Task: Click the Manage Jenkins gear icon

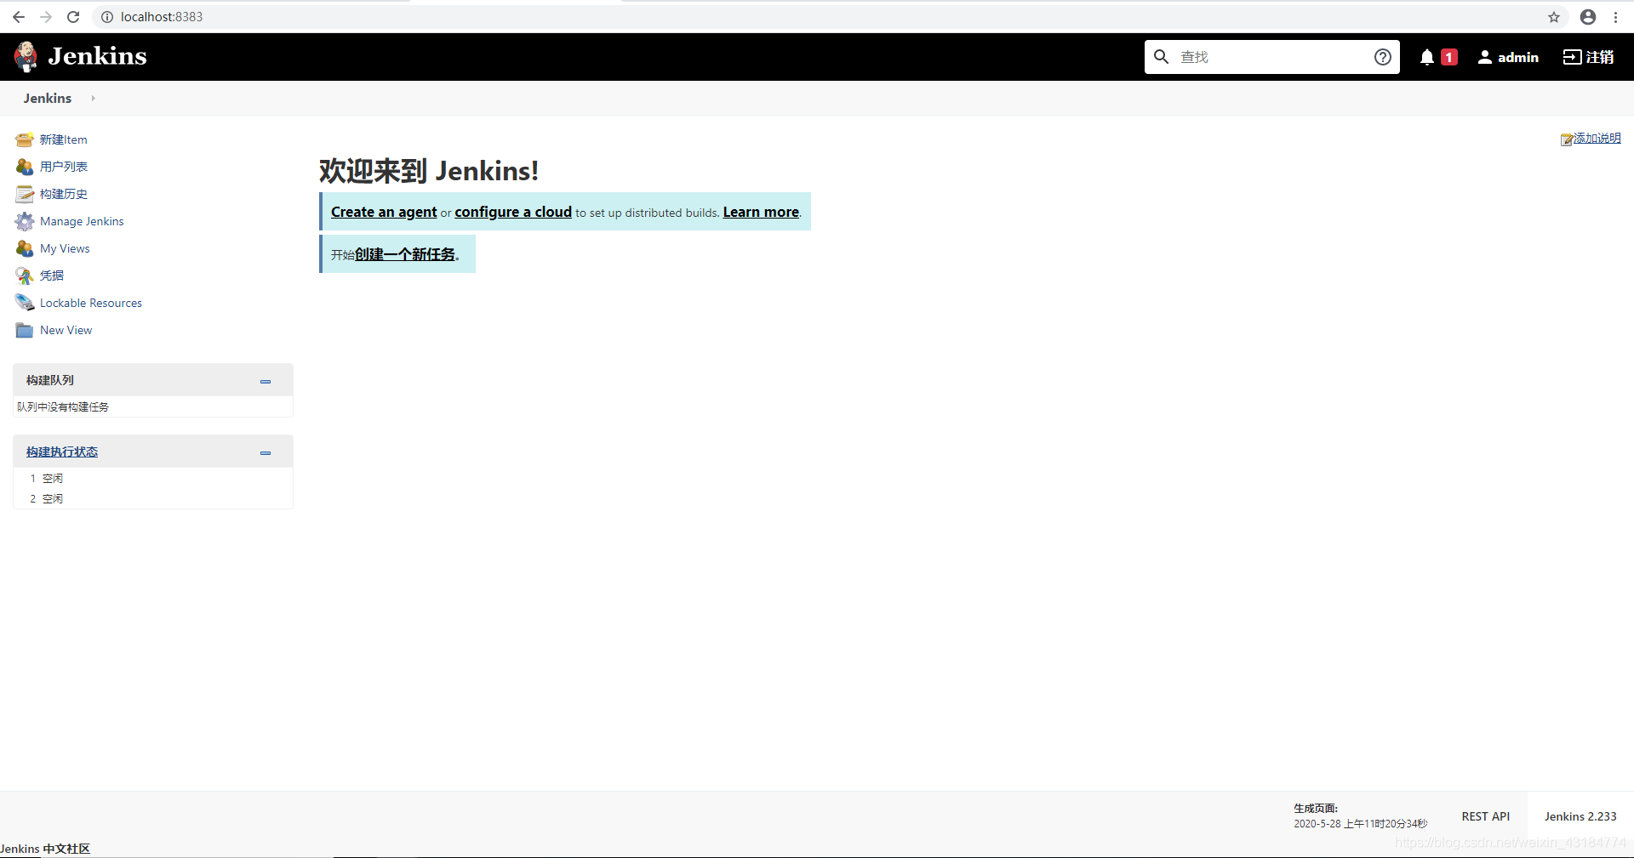Action: coord(25,221)
